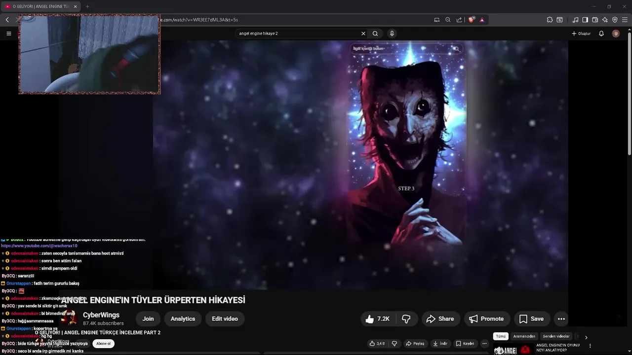Click the share page icon in address bar

[x=459, y=20]
